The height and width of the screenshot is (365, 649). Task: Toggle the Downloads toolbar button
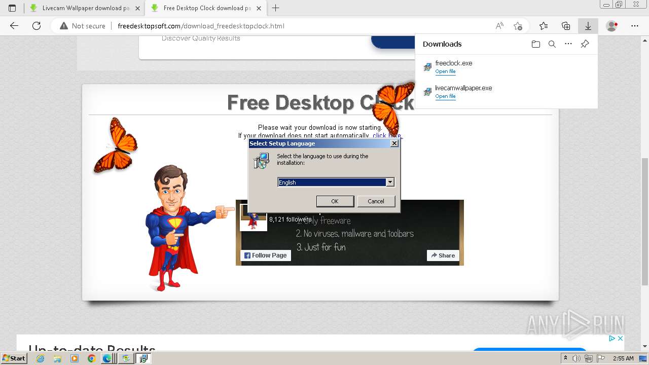(588, 26)
